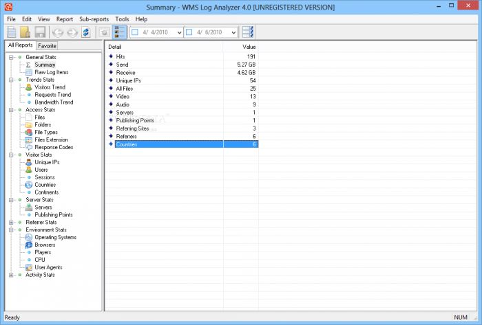Collapse the Environment Stats tree node
The width and height of the screenshot is (482, 325).
11,230
